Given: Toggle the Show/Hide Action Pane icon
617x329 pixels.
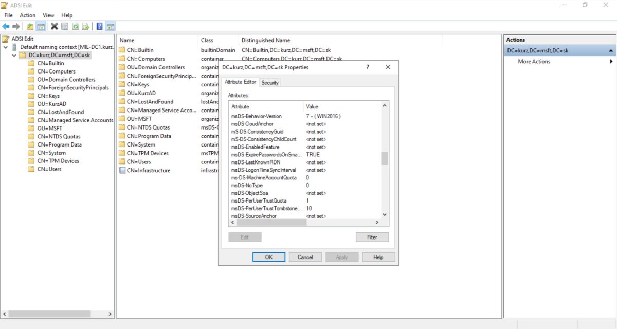Looking at the screenshot, I should 110,26.
